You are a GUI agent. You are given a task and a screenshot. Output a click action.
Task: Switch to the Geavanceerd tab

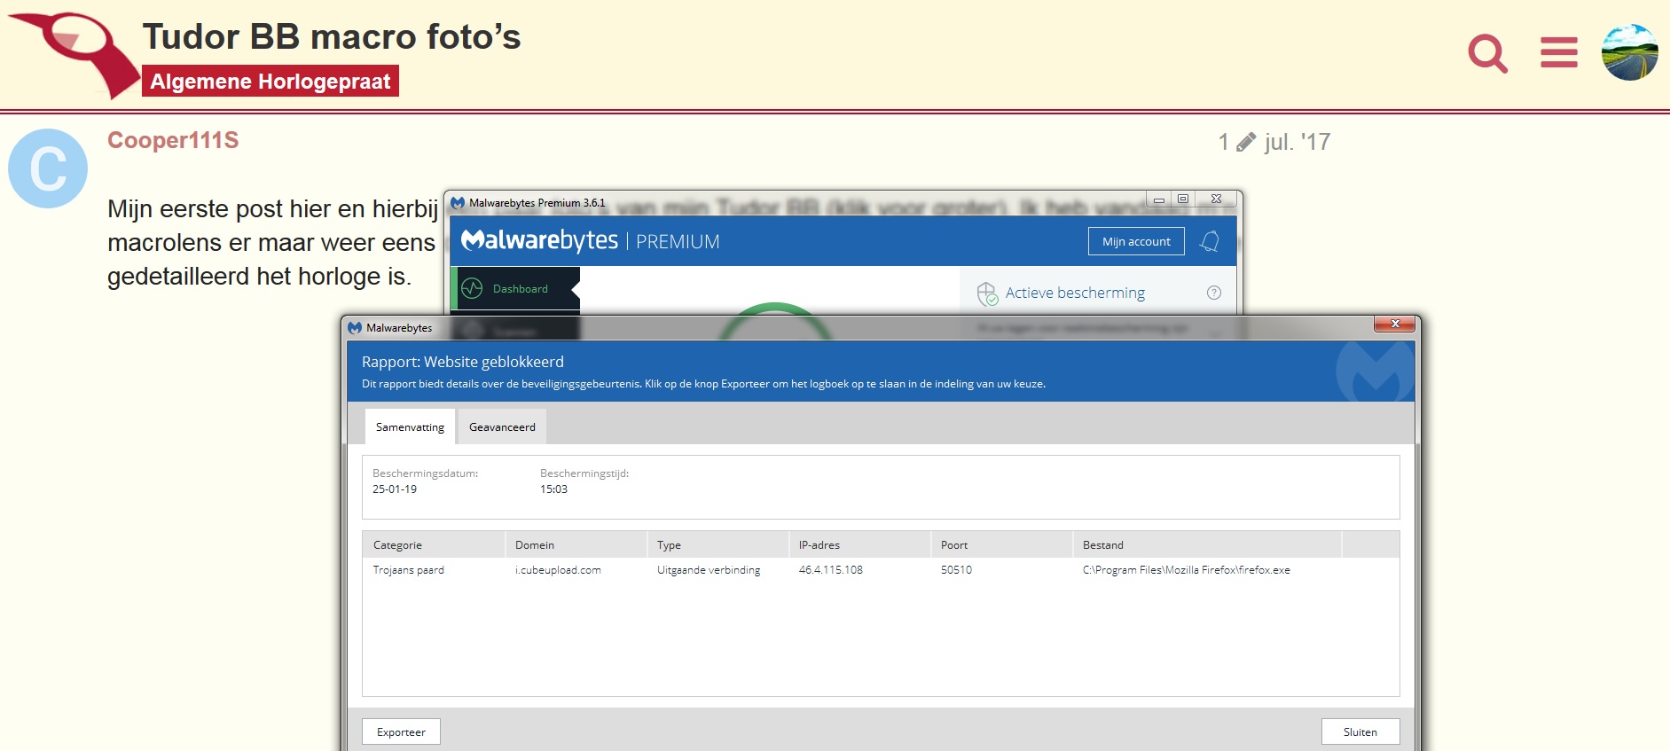(502, 426)
